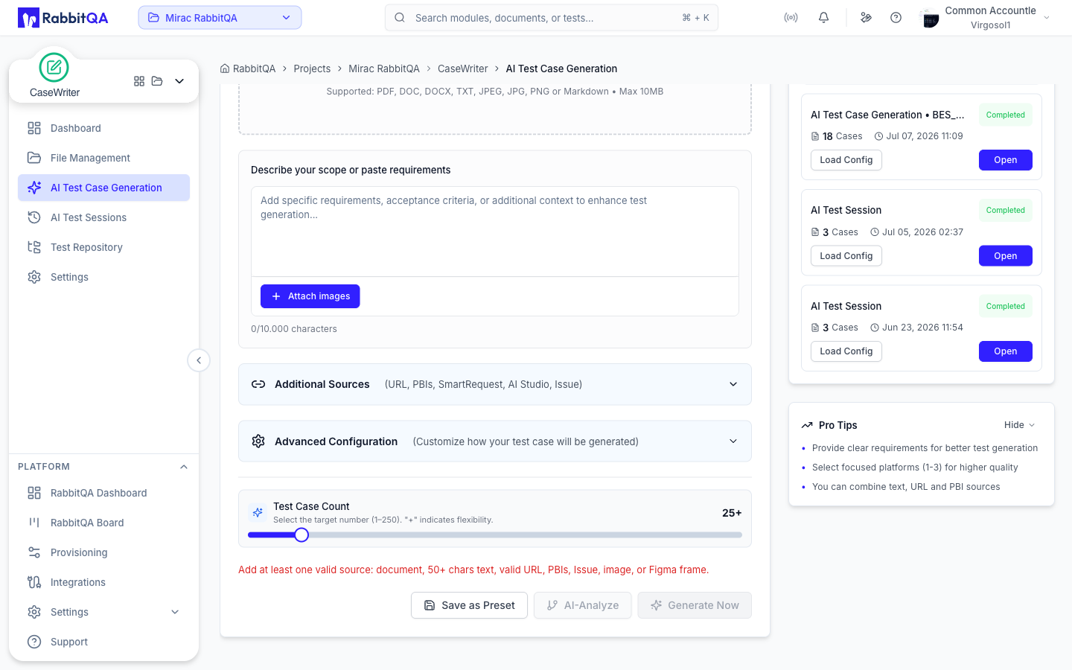Image resolution: width=1072 pixels, height=670 pixels.
Task: Click the gear icon of the CaseWriter Settings item
Action: point(34,277)
